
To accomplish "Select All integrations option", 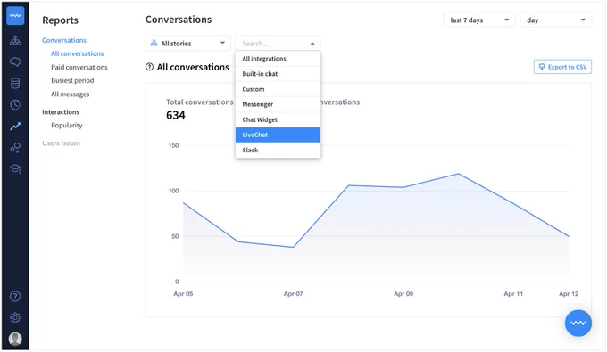I will click(x=278, y=59).
